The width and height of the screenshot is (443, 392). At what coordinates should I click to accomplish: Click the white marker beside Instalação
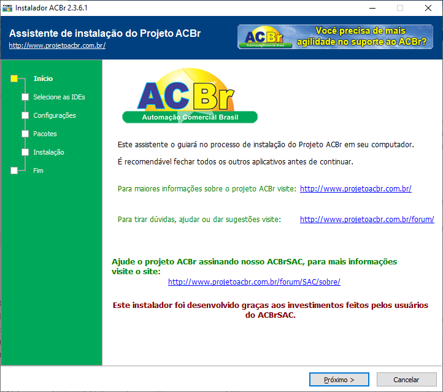25,152
